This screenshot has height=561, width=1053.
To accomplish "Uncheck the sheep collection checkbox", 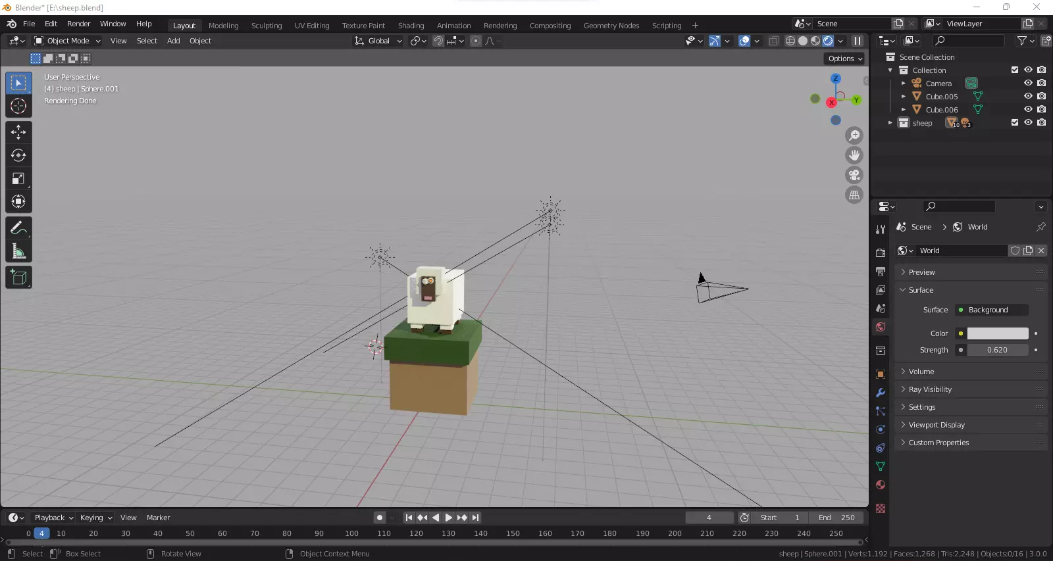I will coord(1015,122).
